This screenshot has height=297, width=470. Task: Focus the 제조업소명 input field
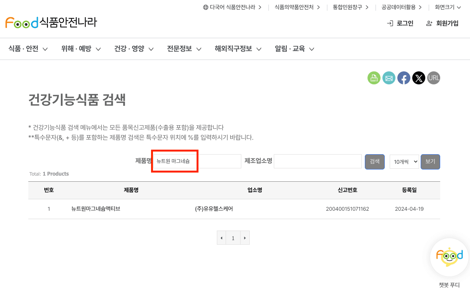point(318,161)
